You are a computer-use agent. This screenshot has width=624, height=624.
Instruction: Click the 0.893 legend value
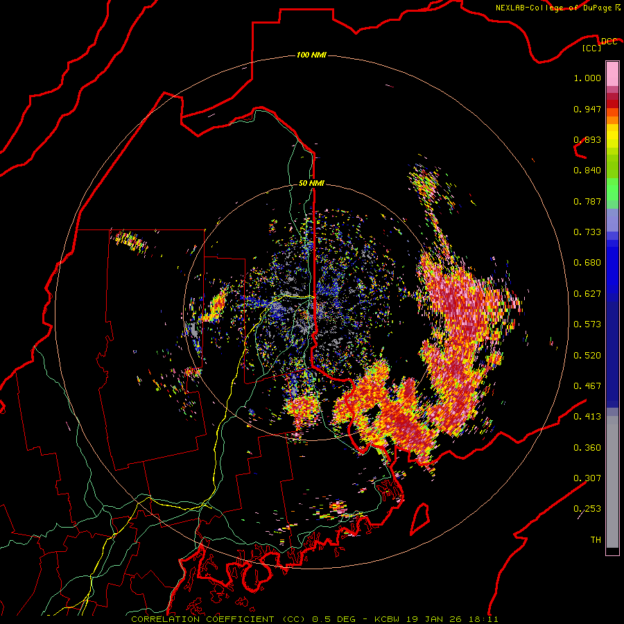[x=587, y=139]
